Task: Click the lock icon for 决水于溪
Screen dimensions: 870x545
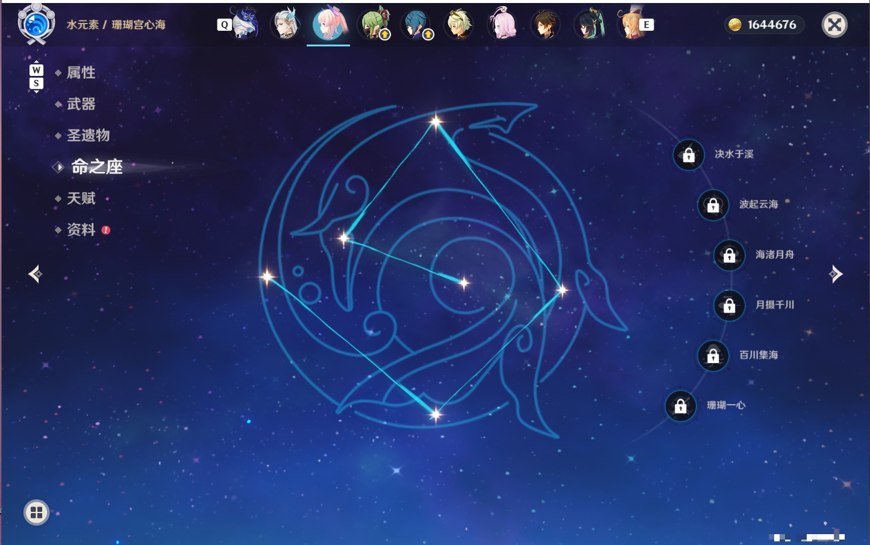Action: click(x=689, y=155)
